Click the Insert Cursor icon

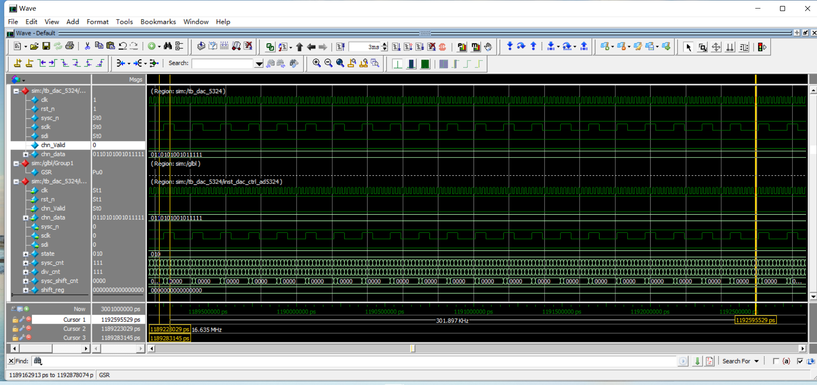pos(17,63)
